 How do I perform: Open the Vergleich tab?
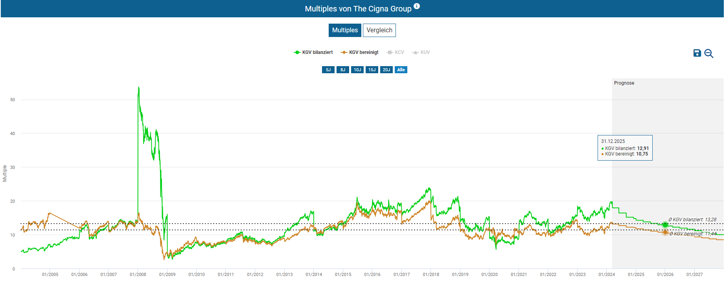click(x=379, y=30)
